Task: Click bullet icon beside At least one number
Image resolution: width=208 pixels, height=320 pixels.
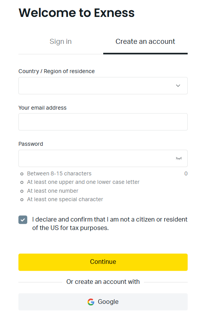Action: pyautogui.click(x=22, y=191)
